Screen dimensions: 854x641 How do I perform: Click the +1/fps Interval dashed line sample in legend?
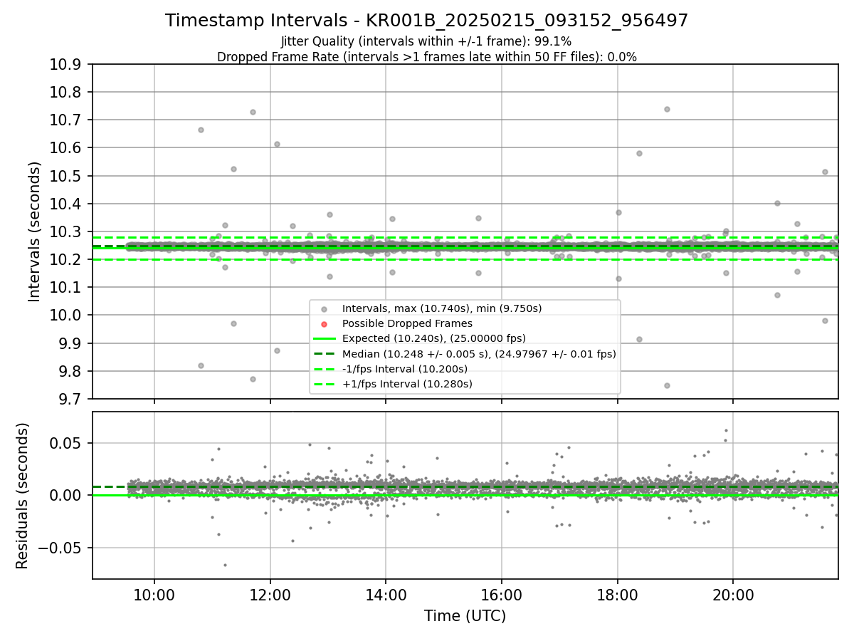pos(324,384)
